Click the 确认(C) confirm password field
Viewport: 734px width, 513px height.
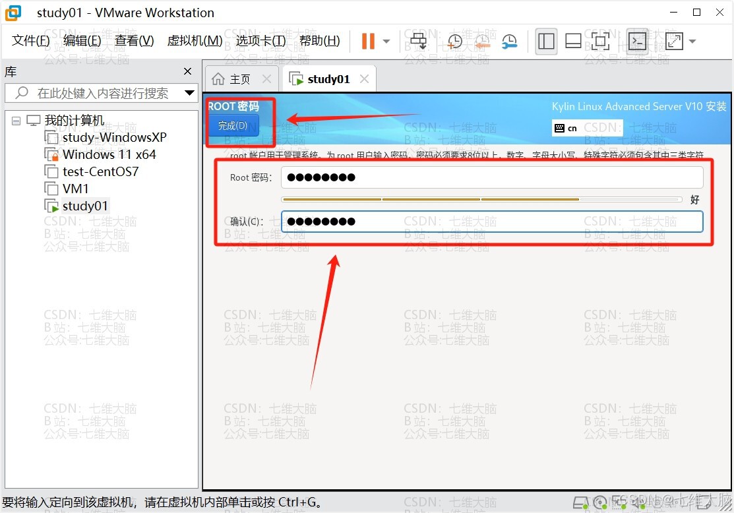click(x=492, y=222)
